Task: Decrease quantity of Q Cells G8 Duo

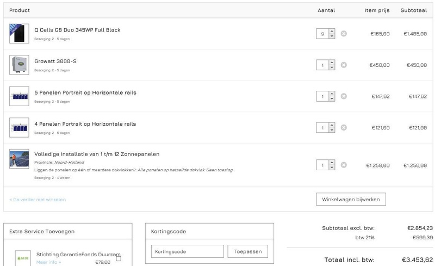Action: 332,36
